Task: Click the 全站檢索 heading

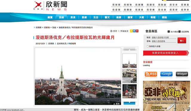Action: point(148,62)
